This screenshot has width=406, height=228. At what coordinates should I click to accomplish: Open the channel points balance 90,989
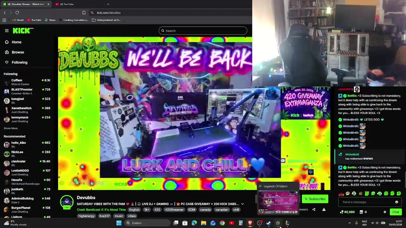click(347, 212)
